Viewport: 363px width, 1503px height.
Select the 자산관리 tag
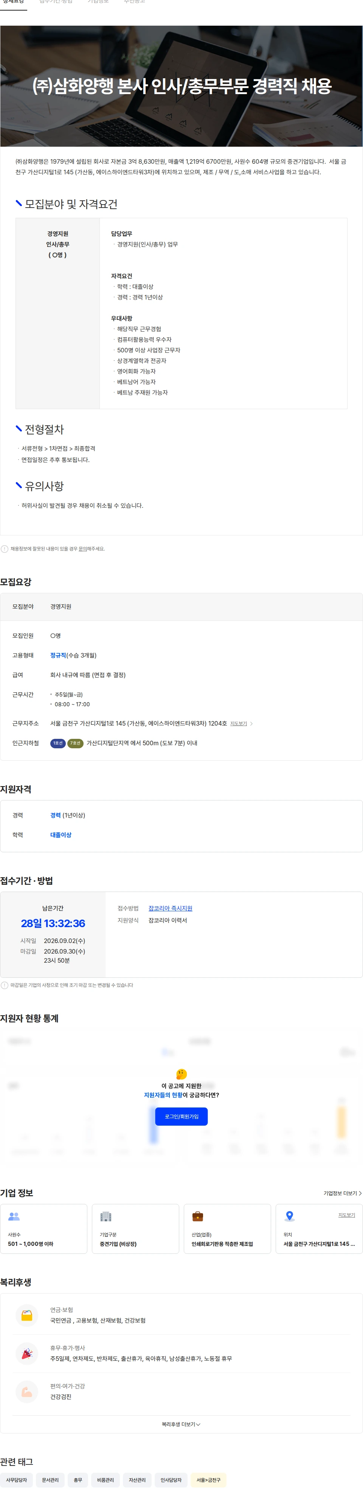click(137, 1480)
